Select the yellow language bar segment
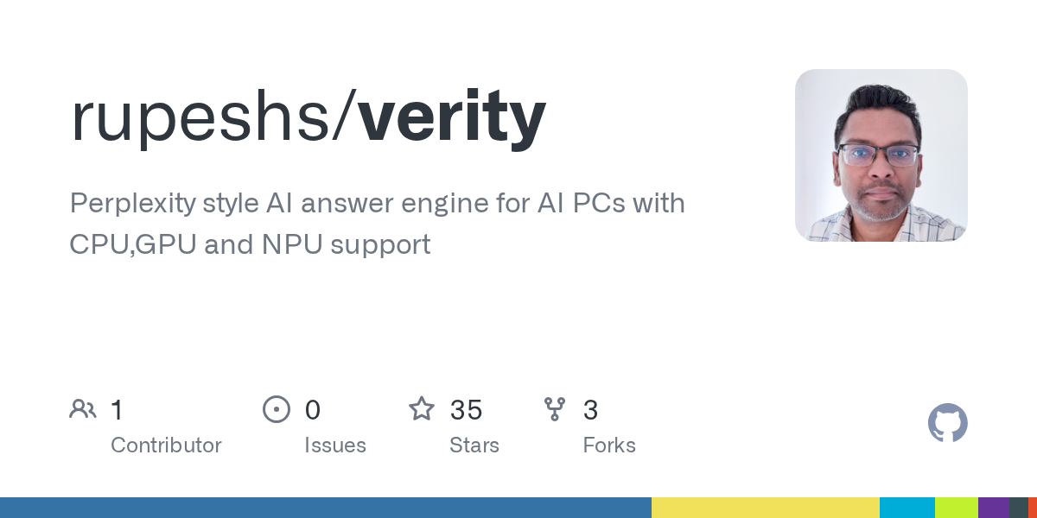 (x=765, y=508)
